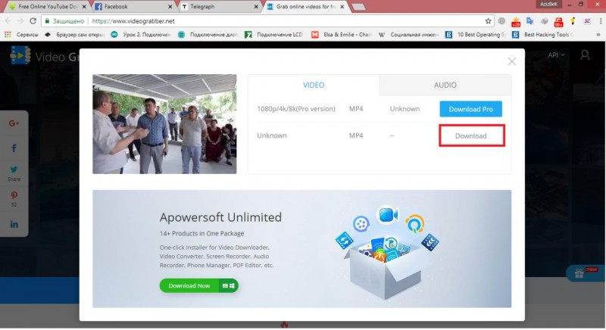Share on Google Plus in sidebar
Screen dimensions: 606x330
pos(14,123)
